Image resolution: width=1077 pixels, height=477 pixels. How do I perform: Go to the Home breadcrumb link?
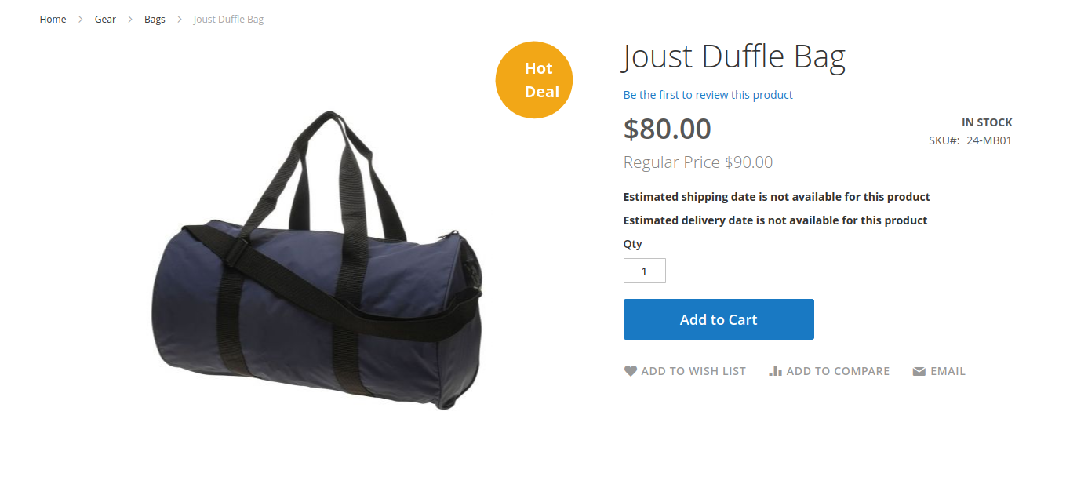click(53, 20)
